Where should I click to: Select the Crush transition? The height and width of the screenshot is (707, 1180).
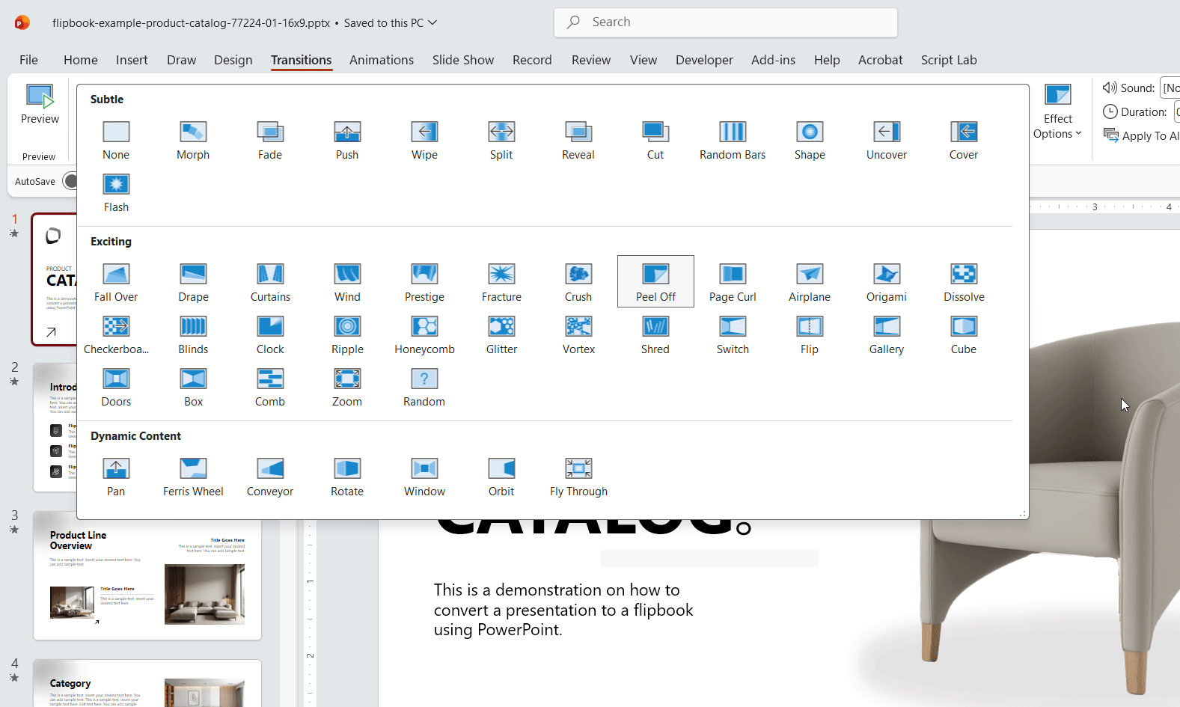(x=578, y=282)
